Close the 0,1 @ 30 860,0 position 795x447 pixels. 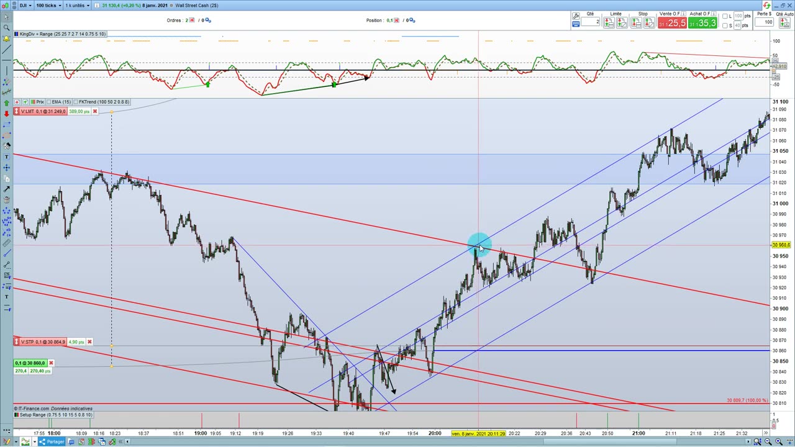point(51,363)
